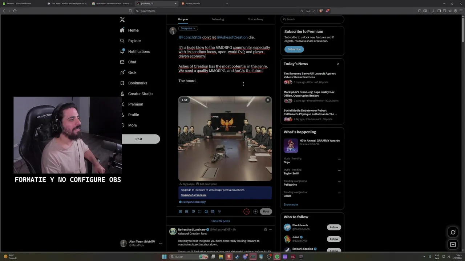Click the Subscribe button for Premium
The height and width of the screenshot is (261, 465).
294,49
